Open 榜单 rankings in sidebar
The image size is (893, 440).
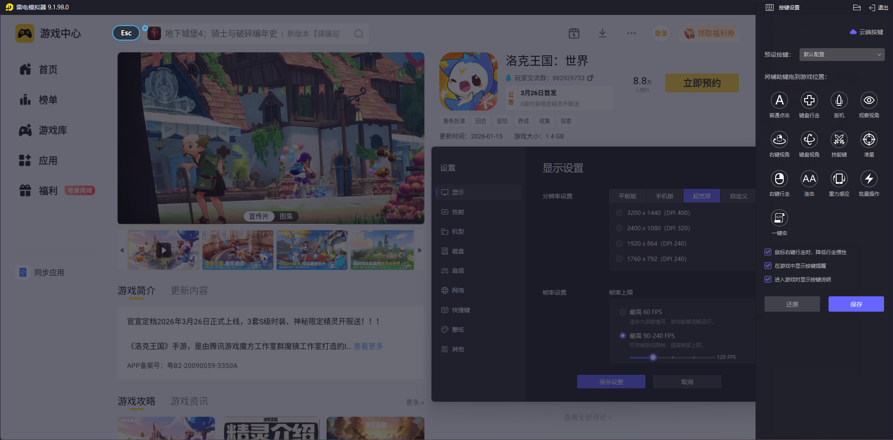click(x=38, y=100)
